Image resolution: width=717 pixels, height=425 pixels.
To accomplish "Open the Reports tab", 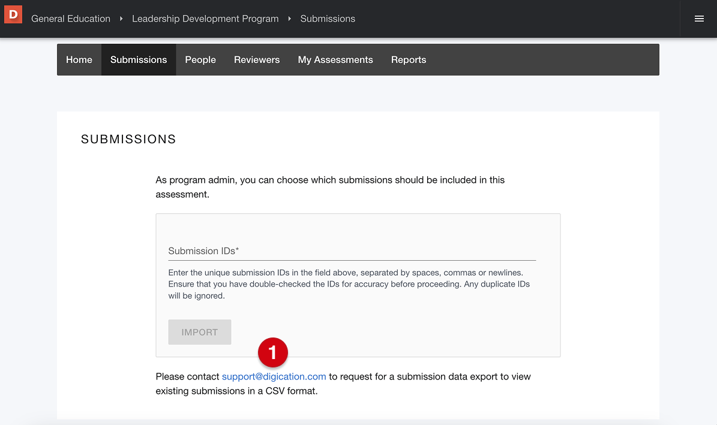I will pyautogui.click(x=409, y=60).
